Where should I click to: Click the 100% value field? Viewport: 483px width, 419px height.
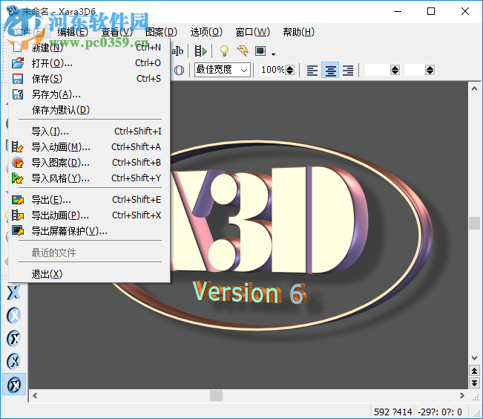point(272,70)
